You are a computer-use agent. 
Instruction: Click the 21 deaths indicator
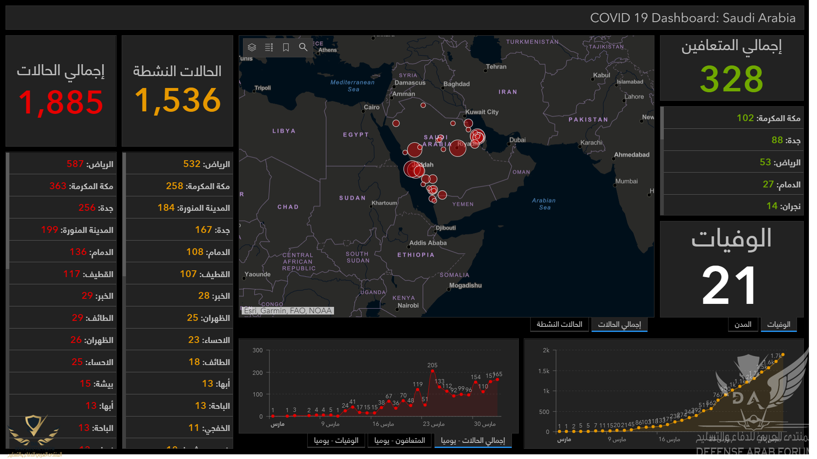(x=729, y=285)
